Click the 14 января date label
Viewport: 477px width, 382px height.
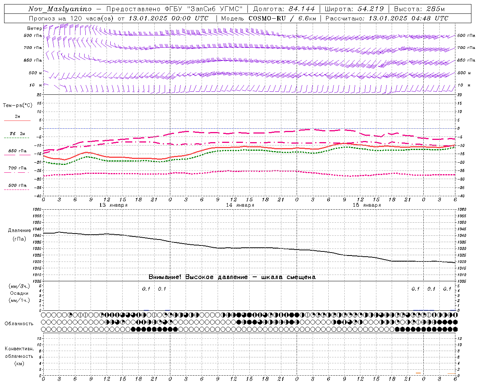pos(240,205)
